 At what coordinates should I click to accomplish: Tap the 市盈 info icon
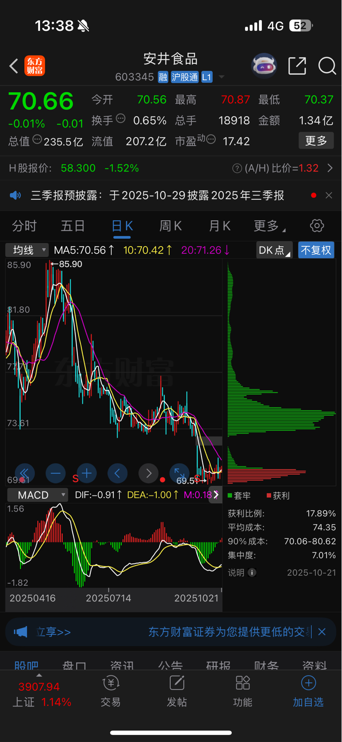point(211,139)
